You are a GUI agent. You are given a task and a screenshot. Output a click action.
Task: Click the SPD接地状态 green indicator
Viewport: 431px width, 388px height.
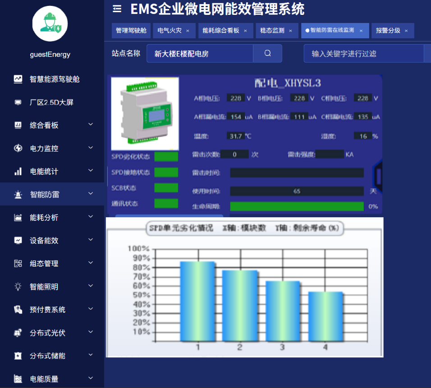click(x=166, y=172)
